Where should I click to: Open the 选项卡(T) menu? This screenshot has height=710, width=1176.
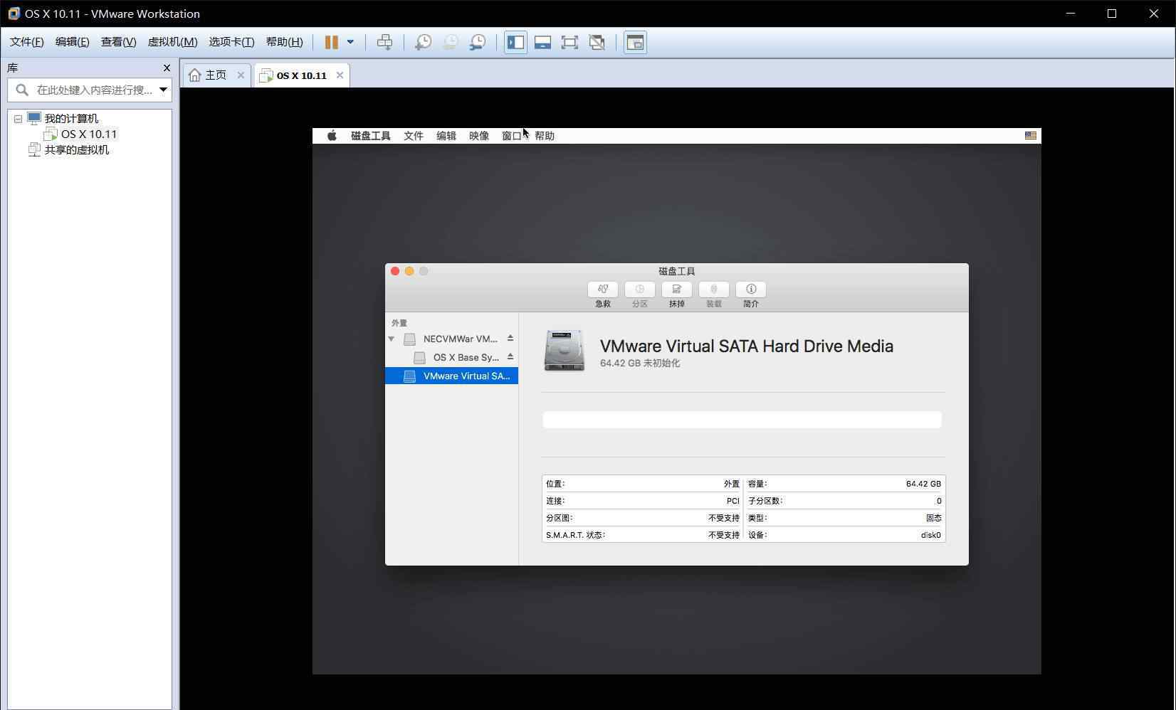tap(231, 42)
